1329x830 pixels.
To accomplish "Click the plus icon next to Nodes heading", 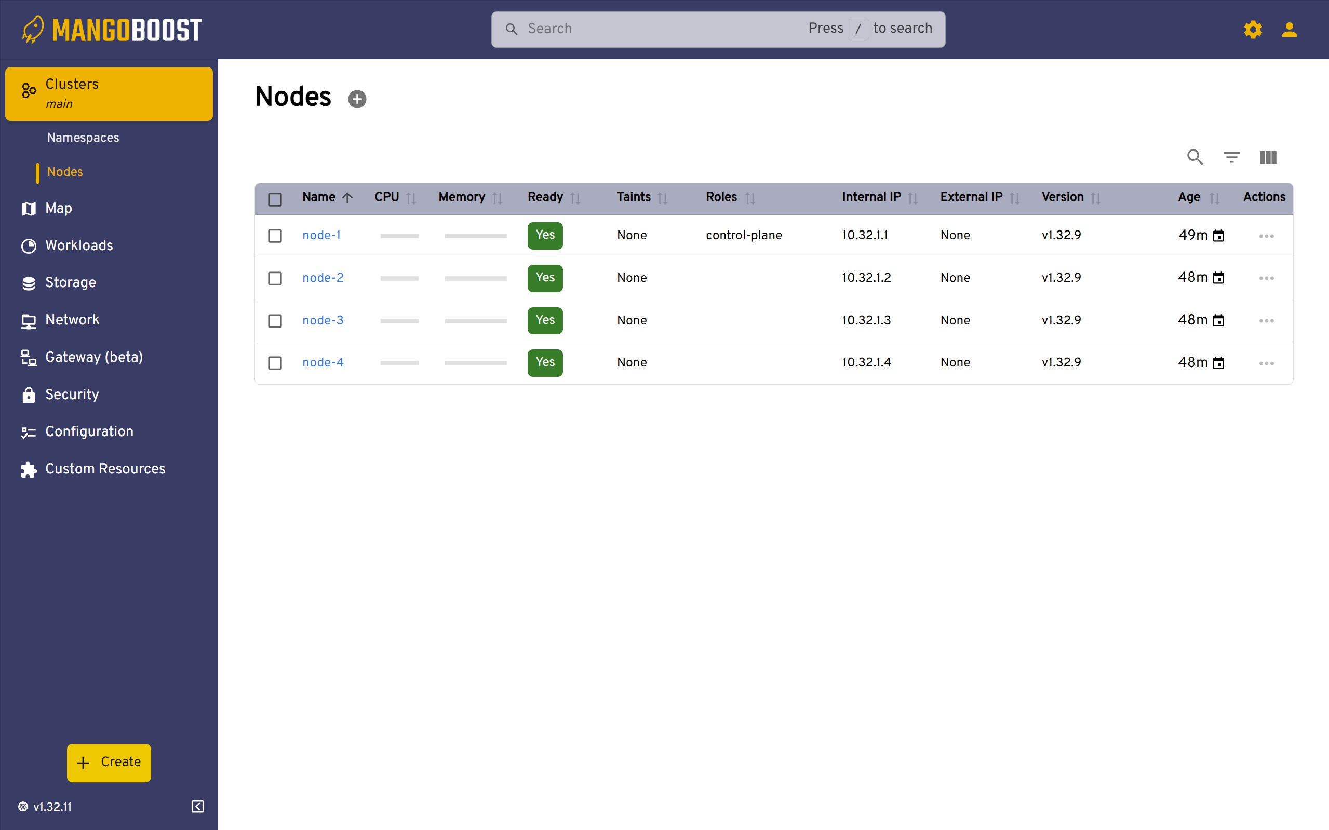I will [357, 99].
